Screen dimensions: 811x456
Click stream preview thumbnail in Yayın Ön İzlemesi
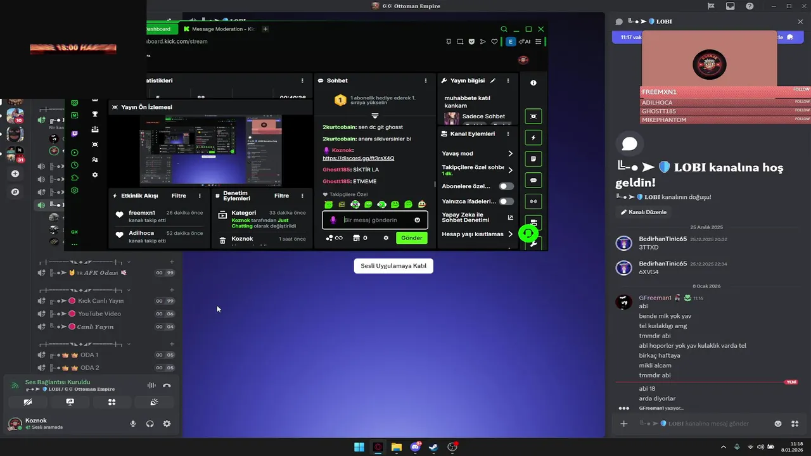pos(211,150)
